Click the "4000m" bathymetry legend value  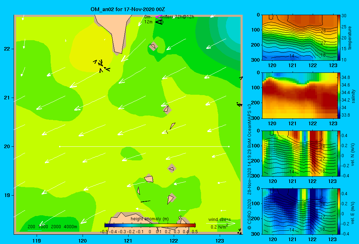70,227
